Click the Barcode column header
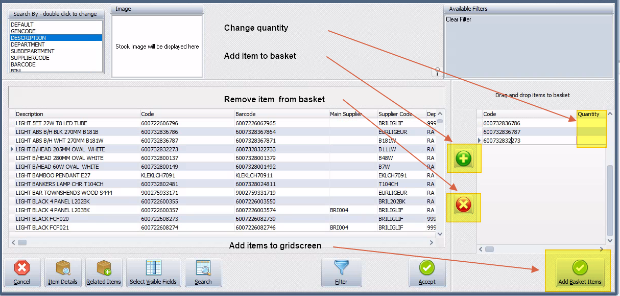 pos(281,114)
